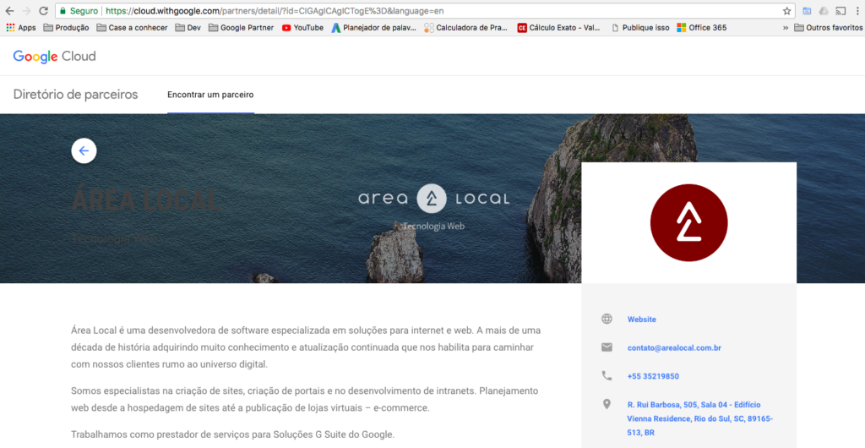
Task: Click paragraph starting 'Somos especialistas na criação'
Action: (x=304, y=400)
